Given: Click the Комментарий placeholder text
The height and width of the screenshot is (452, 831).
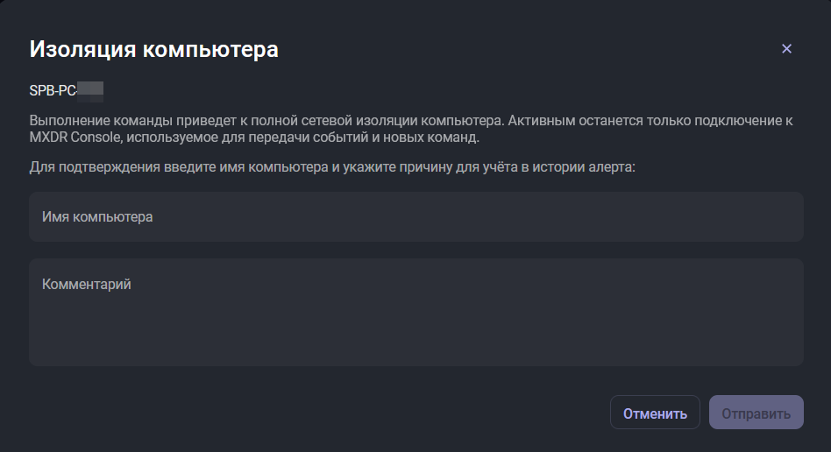Looking at the screenshot, I should 87,284.
